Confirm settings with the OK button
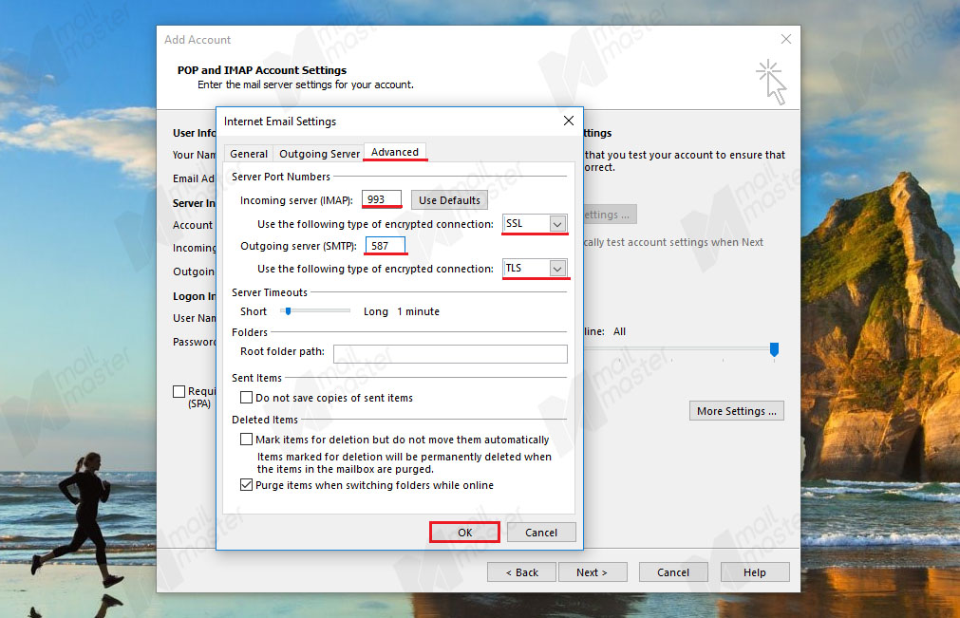The width and height of the screenshot is (960, 618). [x=464, y=533]
